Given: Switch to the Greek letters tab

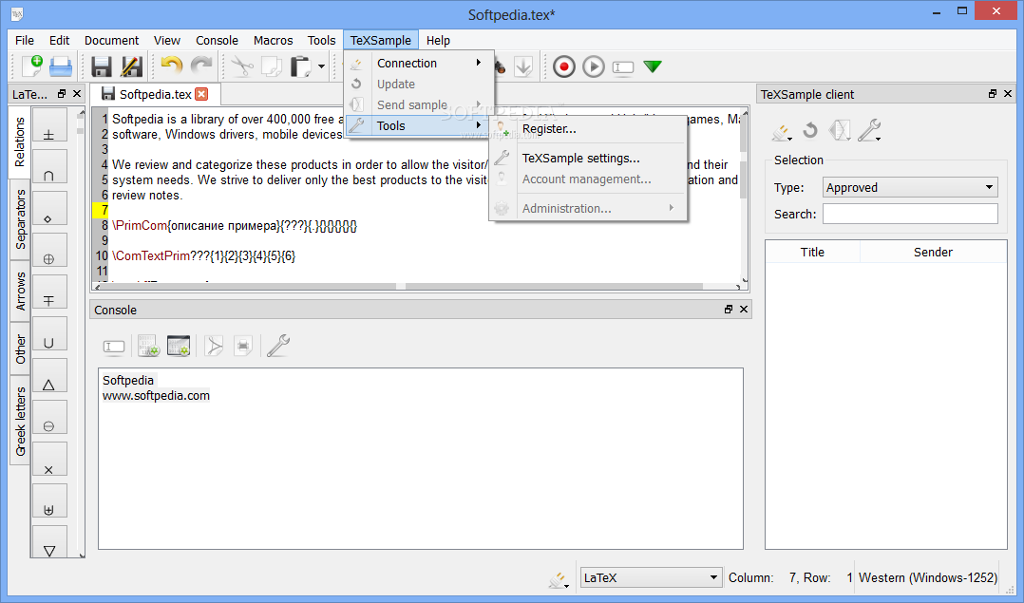Looking at the screenshot, I should tap(20, 421).
